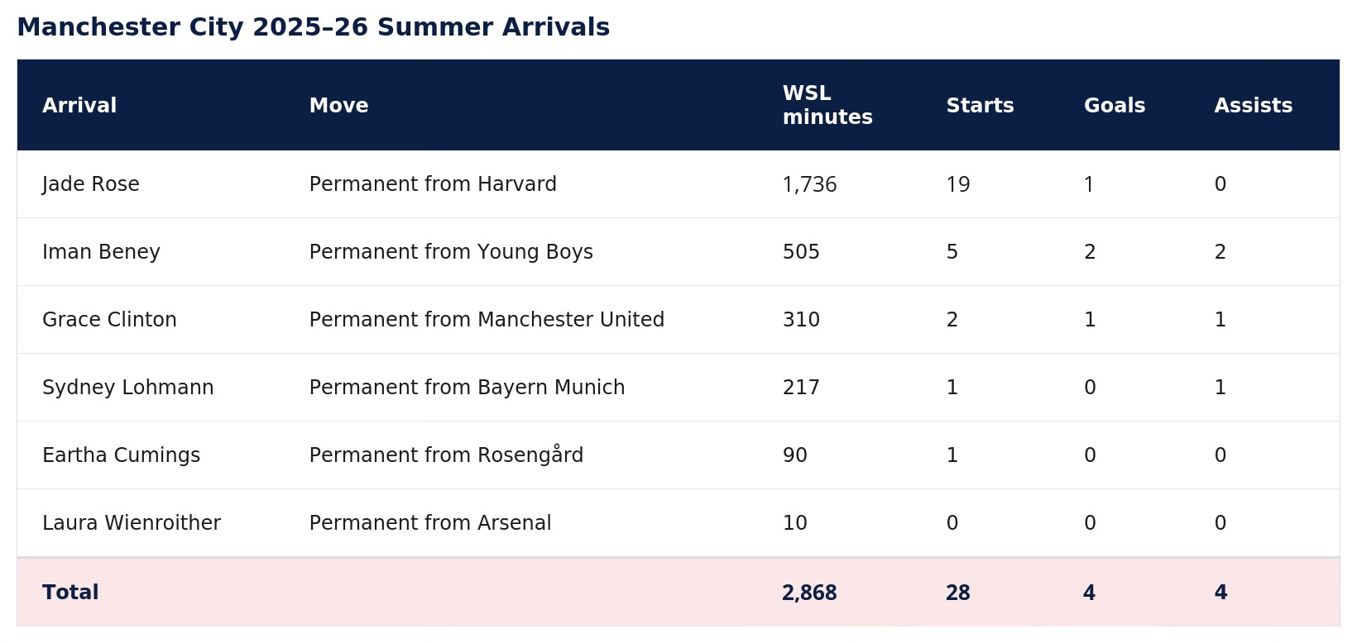The width and height of the screenshot is (1357, 643).
Task: Select 'Permanent from Bayern Munich' cell
Action: (467, 388)
